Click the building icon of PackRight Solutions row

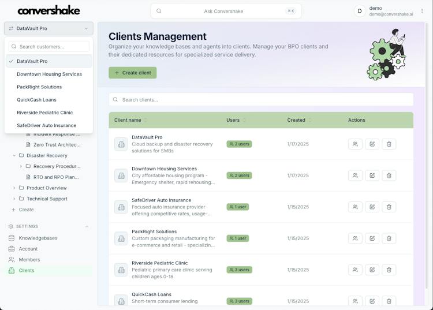pyautogui.click(x=121, y=239)
